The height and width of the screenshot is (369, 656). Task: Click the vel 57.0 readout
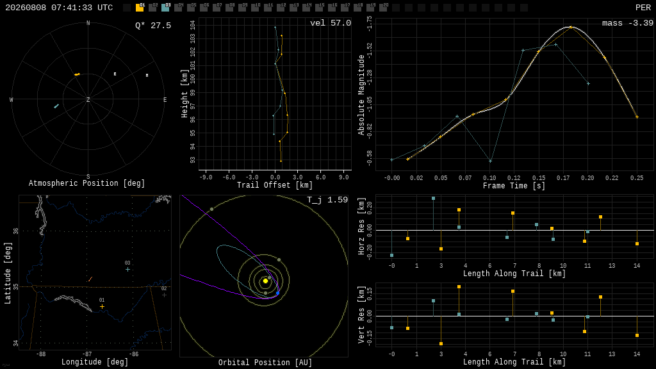tap(330, 23)
